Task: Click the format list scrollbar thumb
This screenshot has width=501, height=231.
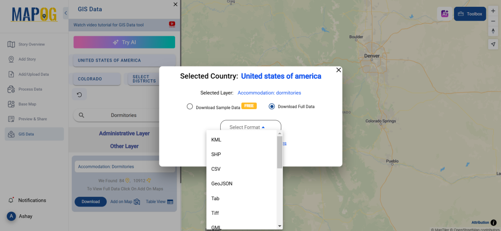Action: click(279, 152)
